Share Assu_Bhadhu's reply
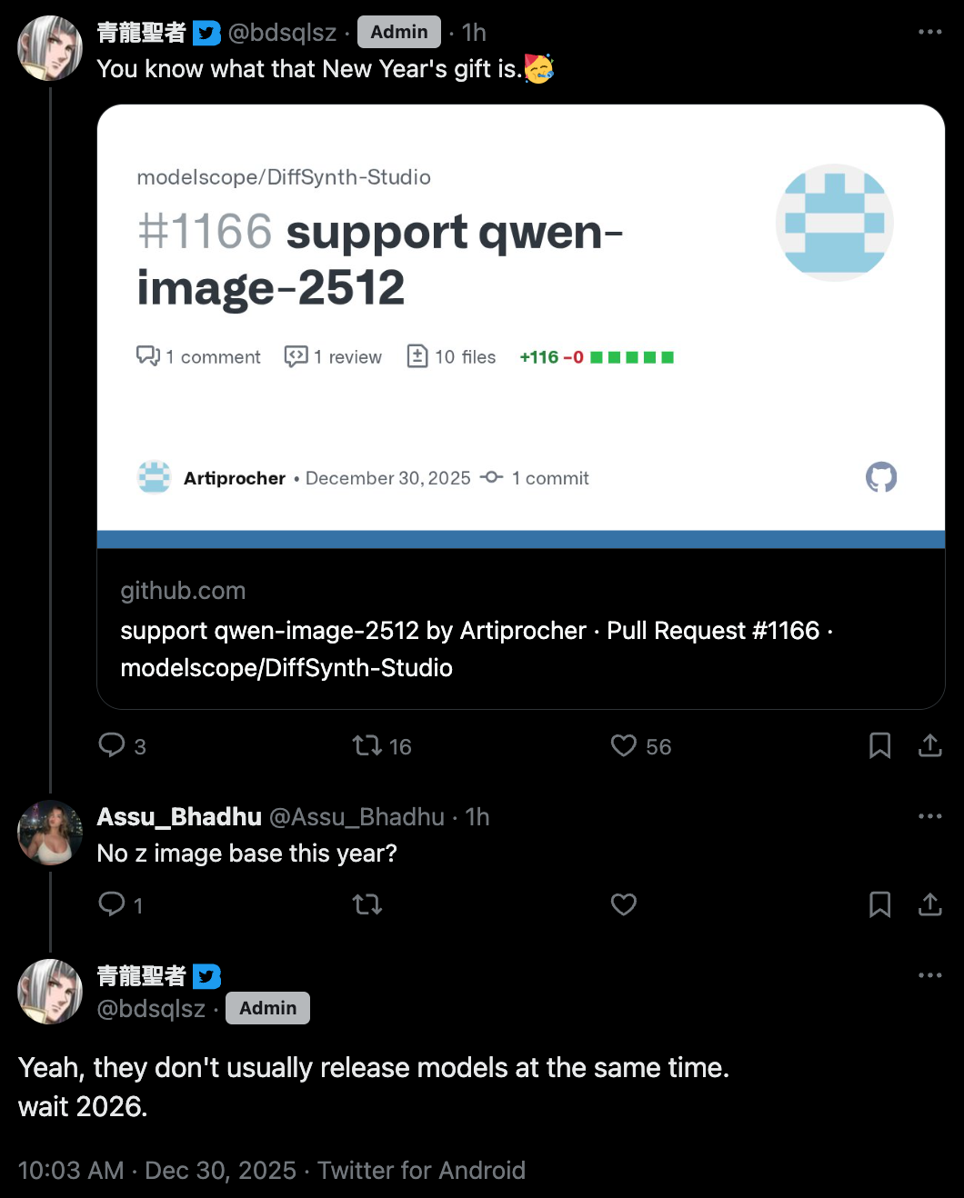Screen dimensions: 964x1198 point(929,904)
